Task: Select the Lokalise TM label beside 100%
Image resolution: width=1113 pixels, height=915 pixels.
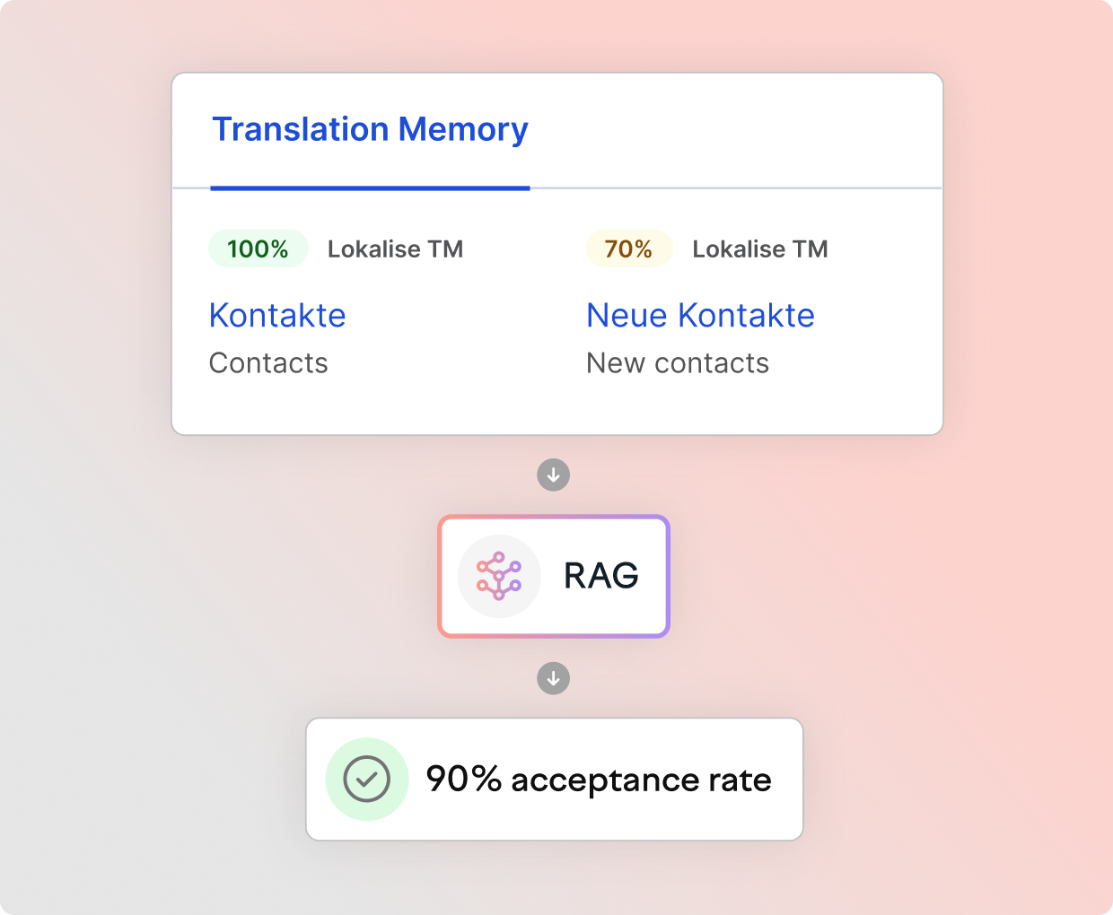Action: tap(395, 248)
